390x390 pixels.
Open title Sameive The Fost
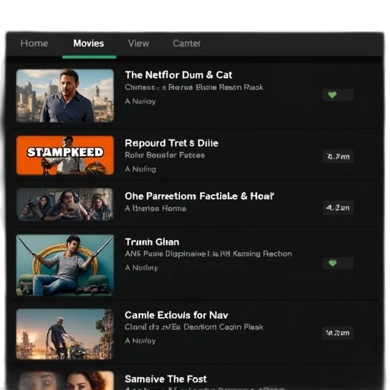point(166,379)
